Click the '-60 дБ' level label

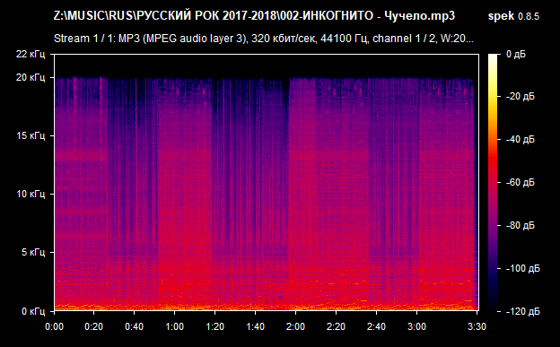(x=521, y=182)
